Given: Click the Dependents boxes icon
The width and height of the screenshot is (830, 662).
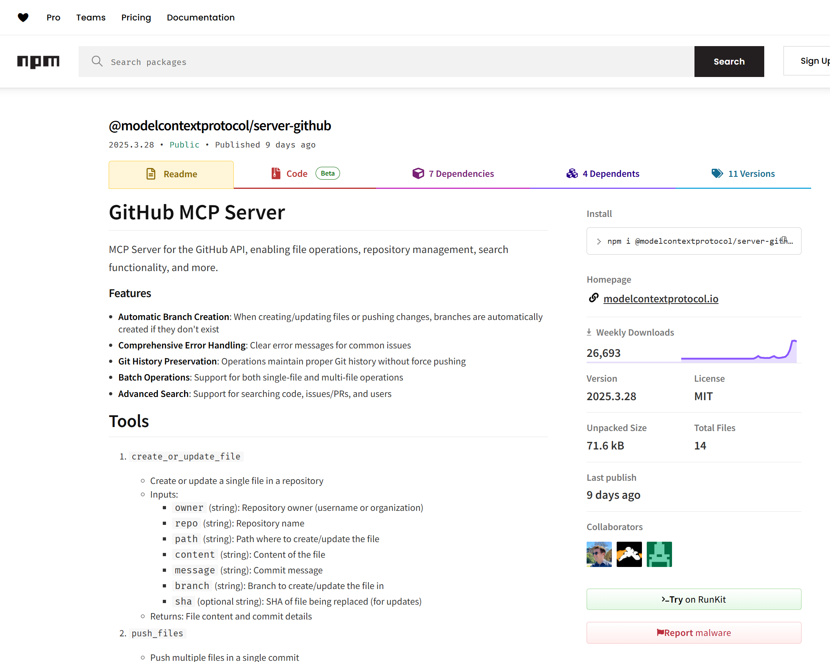Looking at the screenshot, I should pos(572,173).
